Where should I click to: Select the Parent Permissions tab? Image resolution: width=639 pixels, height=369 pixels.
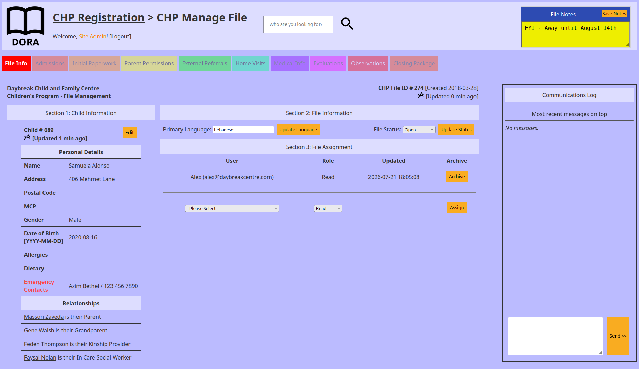coord(149,63)
